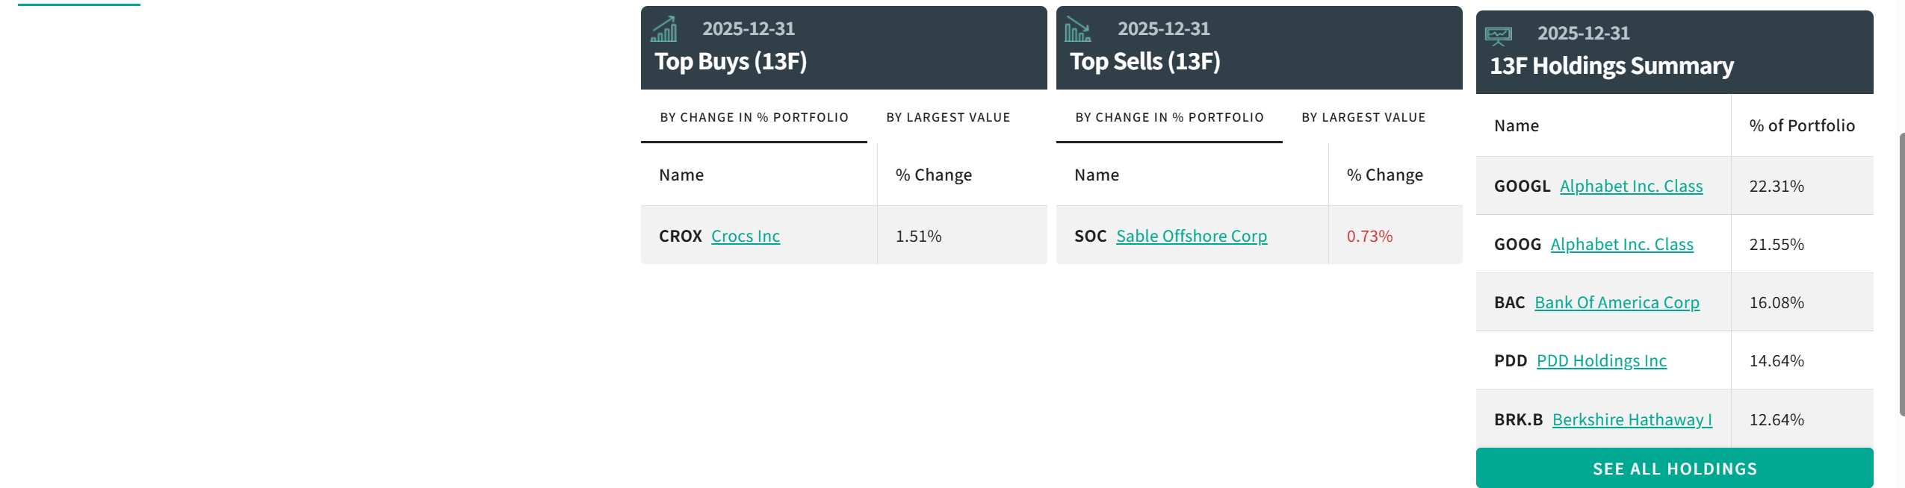
Task: Select Top Buys 'By Change in % Portfolio' tab
Action: (x=754, y=117)
